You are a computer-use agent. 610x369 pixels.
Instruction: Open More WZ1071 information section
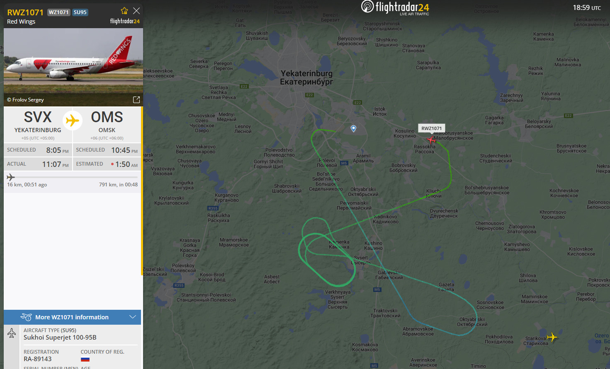pyautogui.click(x=73, y=317)
